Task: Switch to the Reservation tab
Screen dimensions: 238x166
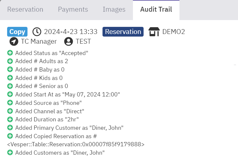Action: (x=25, y=9)
